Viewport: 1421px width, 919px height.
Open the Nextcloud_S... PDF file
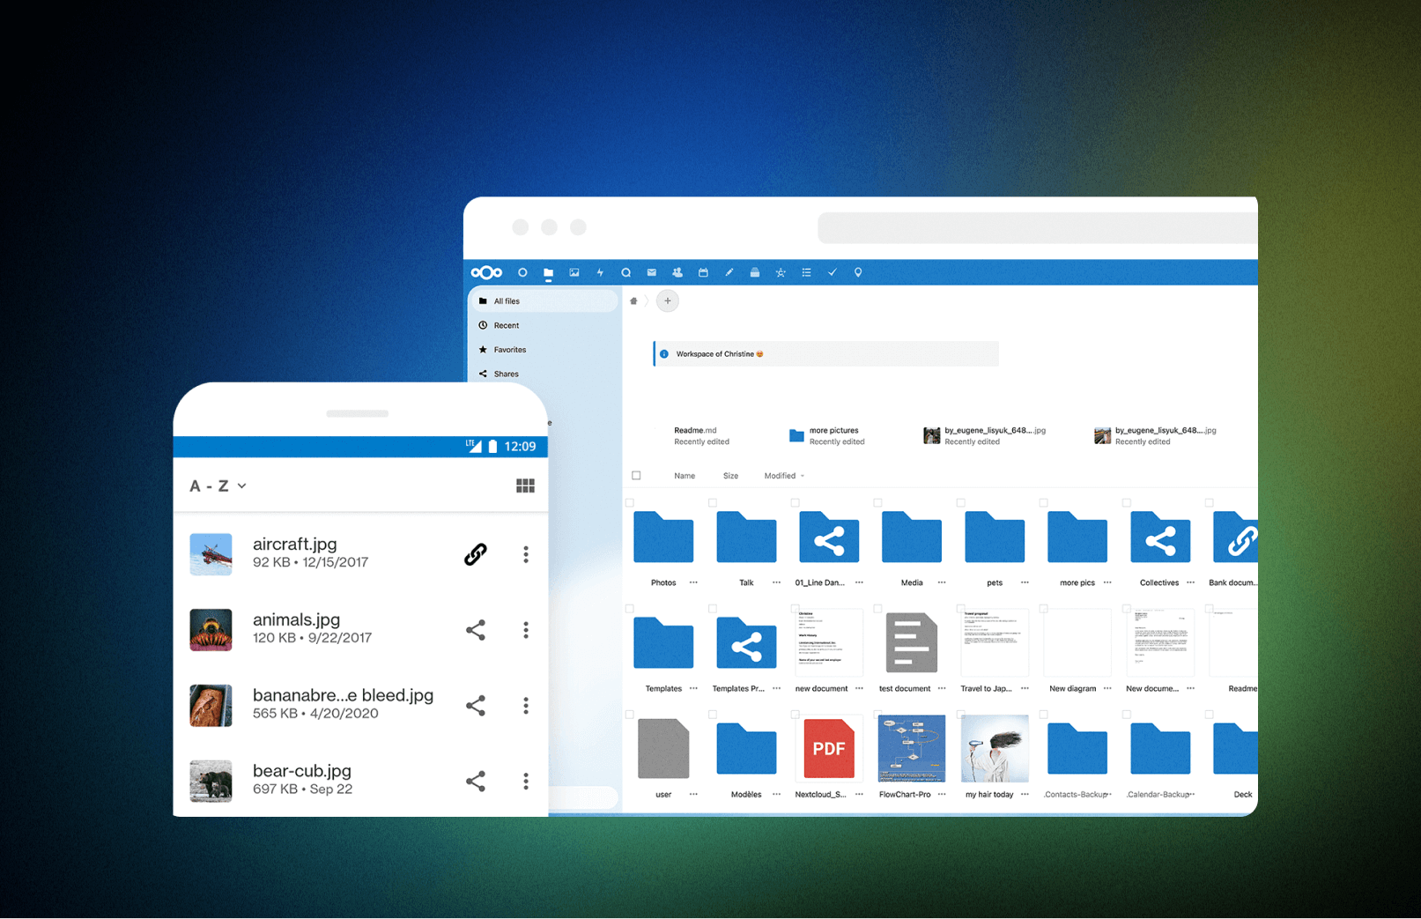pos(829,749)
